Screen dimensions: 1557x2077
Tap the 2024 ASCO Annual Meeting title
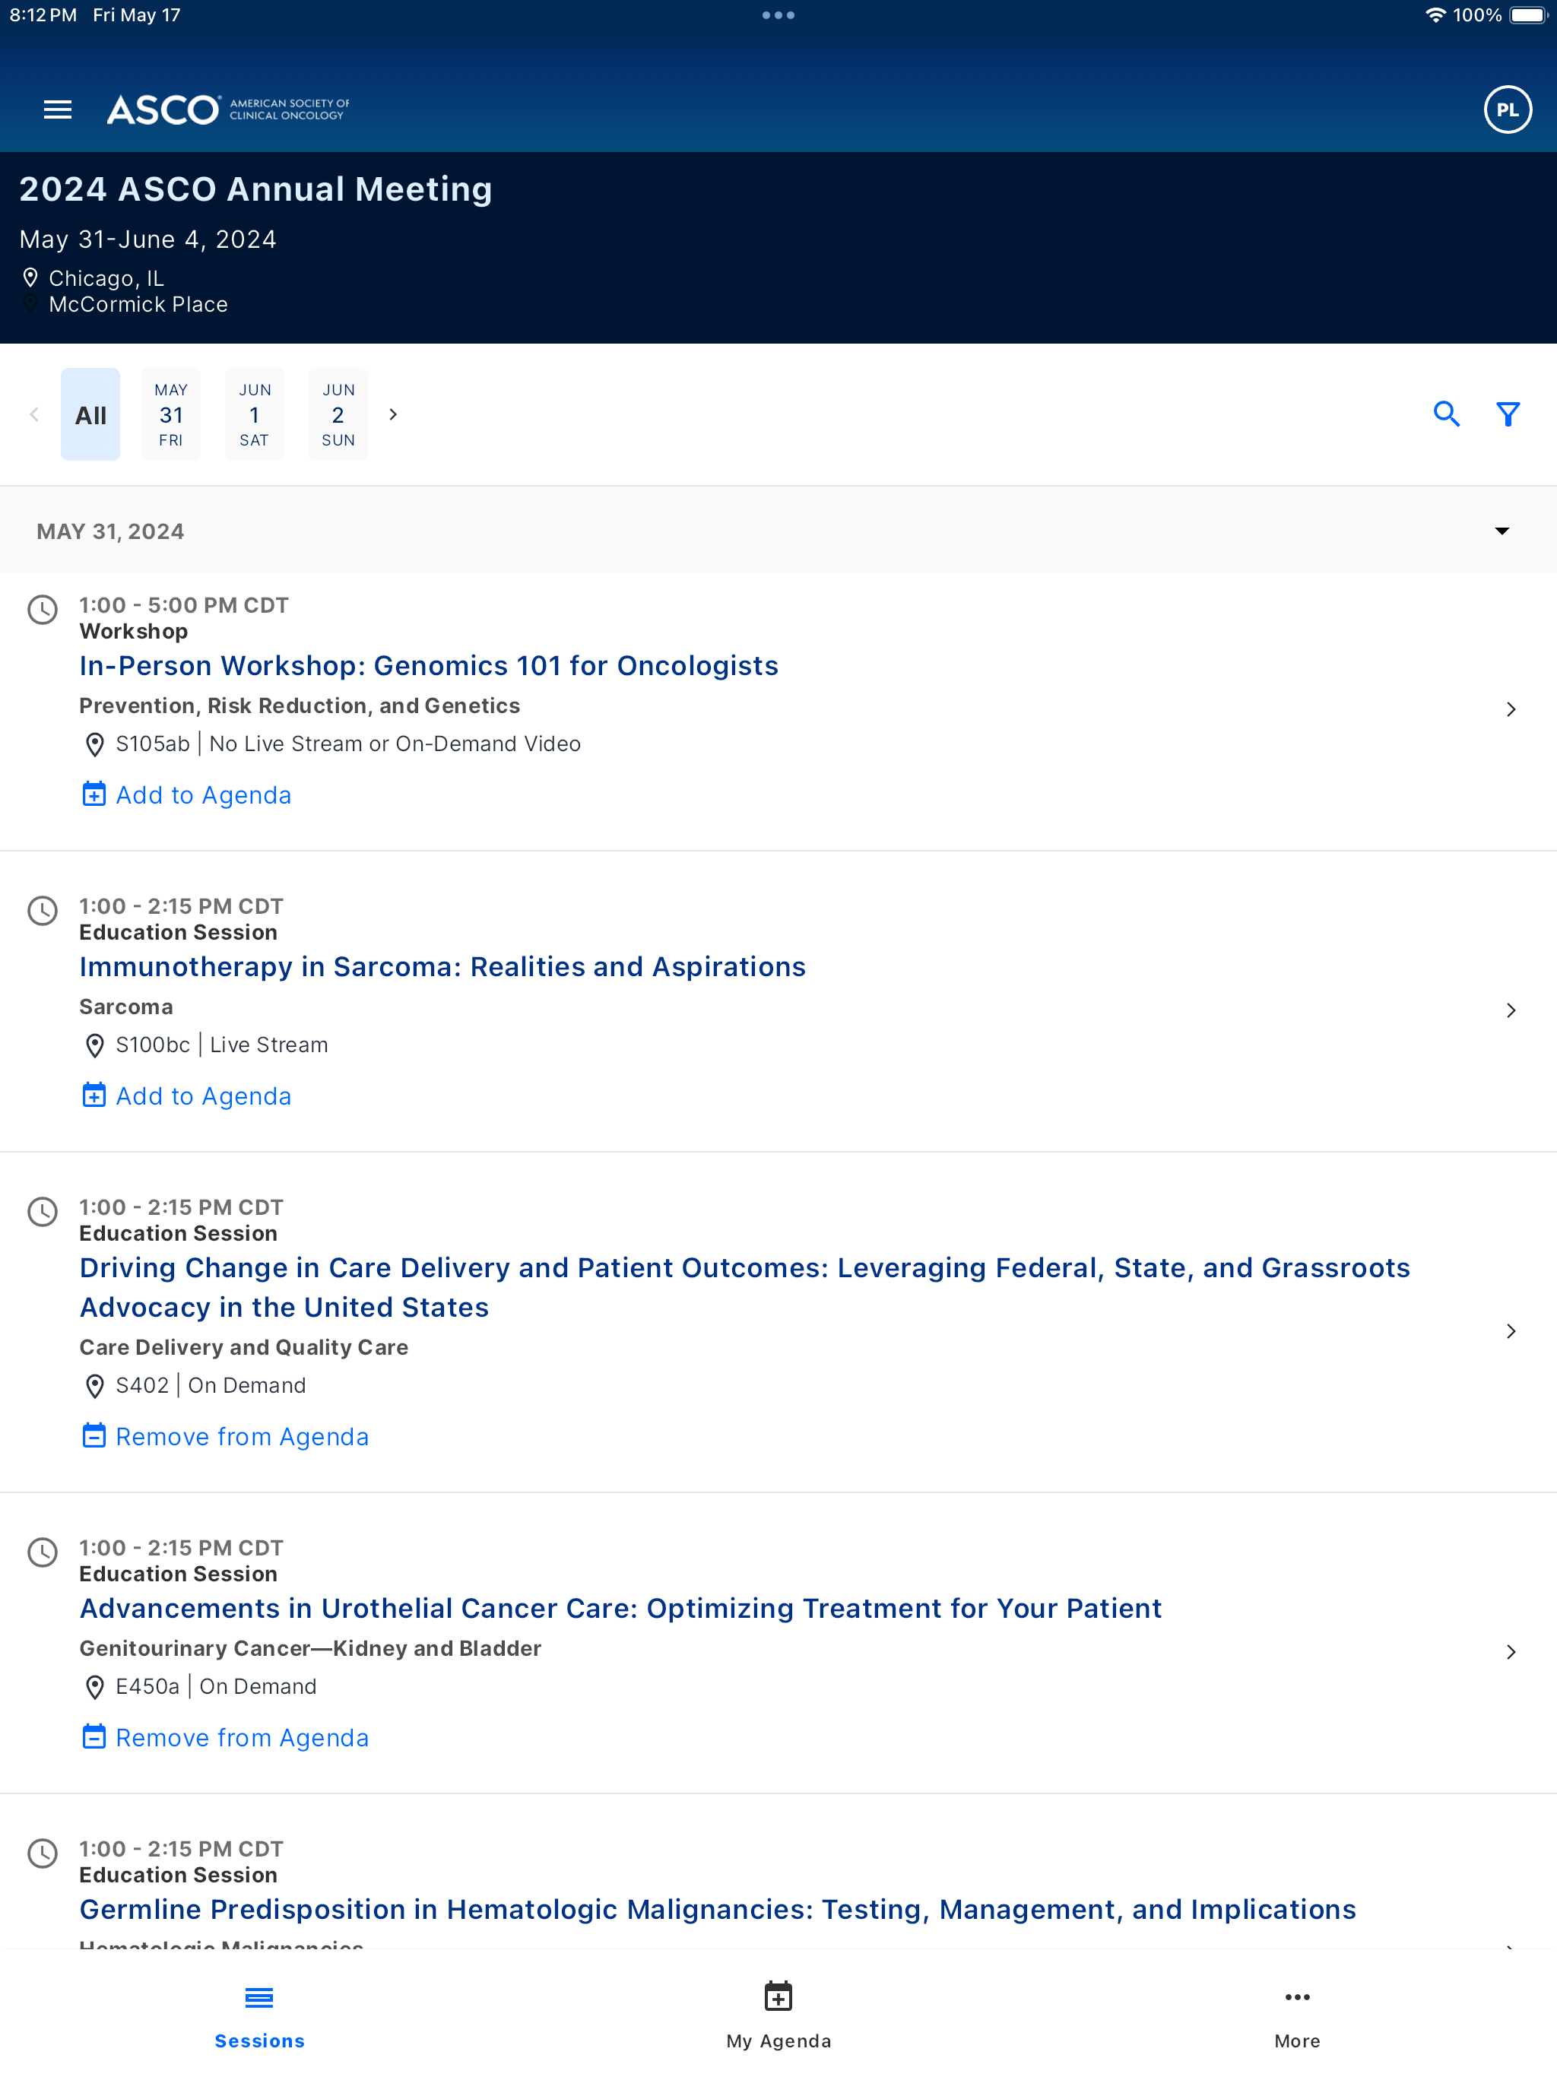255,189
